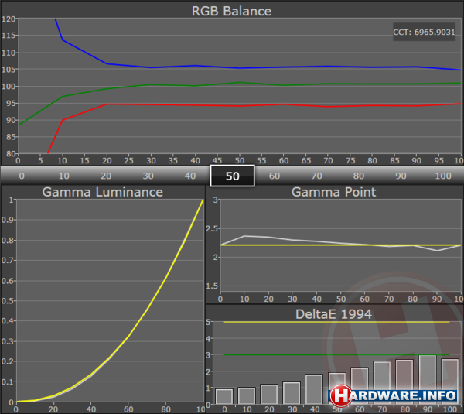Click the DeltaE bar for level 10

click(x=247, y=395)
